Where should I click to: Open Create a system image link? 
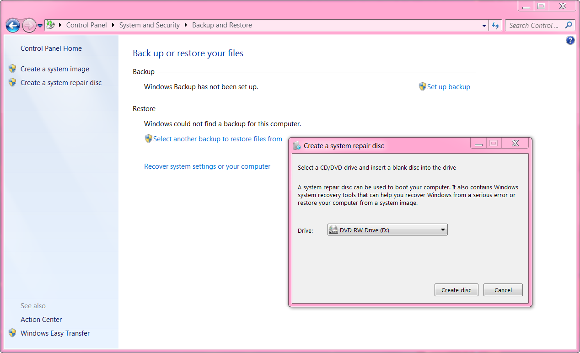coord(55,69)
